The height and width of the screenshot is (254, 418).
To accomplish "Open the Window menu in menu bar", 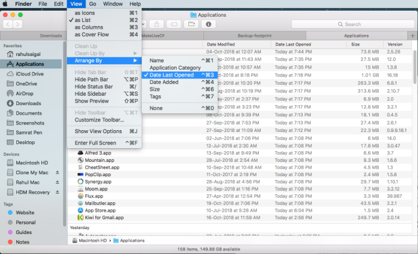I will tap(113, 4).
